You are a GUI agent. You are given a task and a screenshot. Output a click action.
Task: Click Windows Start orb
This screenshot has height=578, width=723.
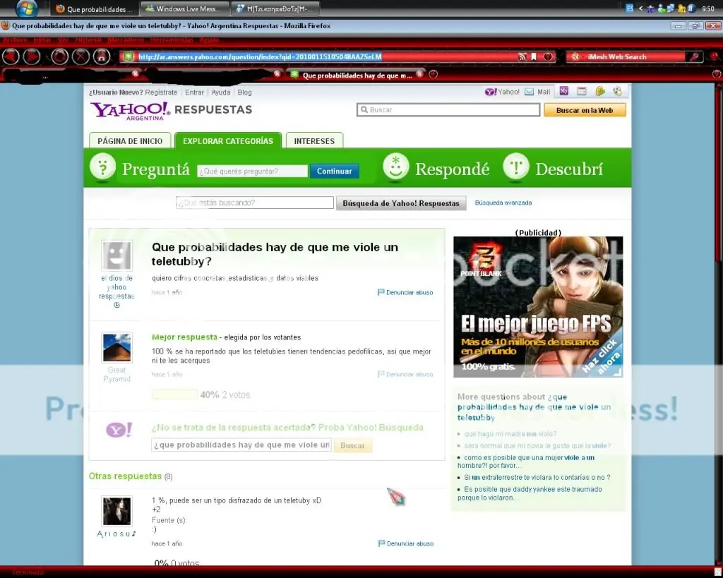pos(26,8)
